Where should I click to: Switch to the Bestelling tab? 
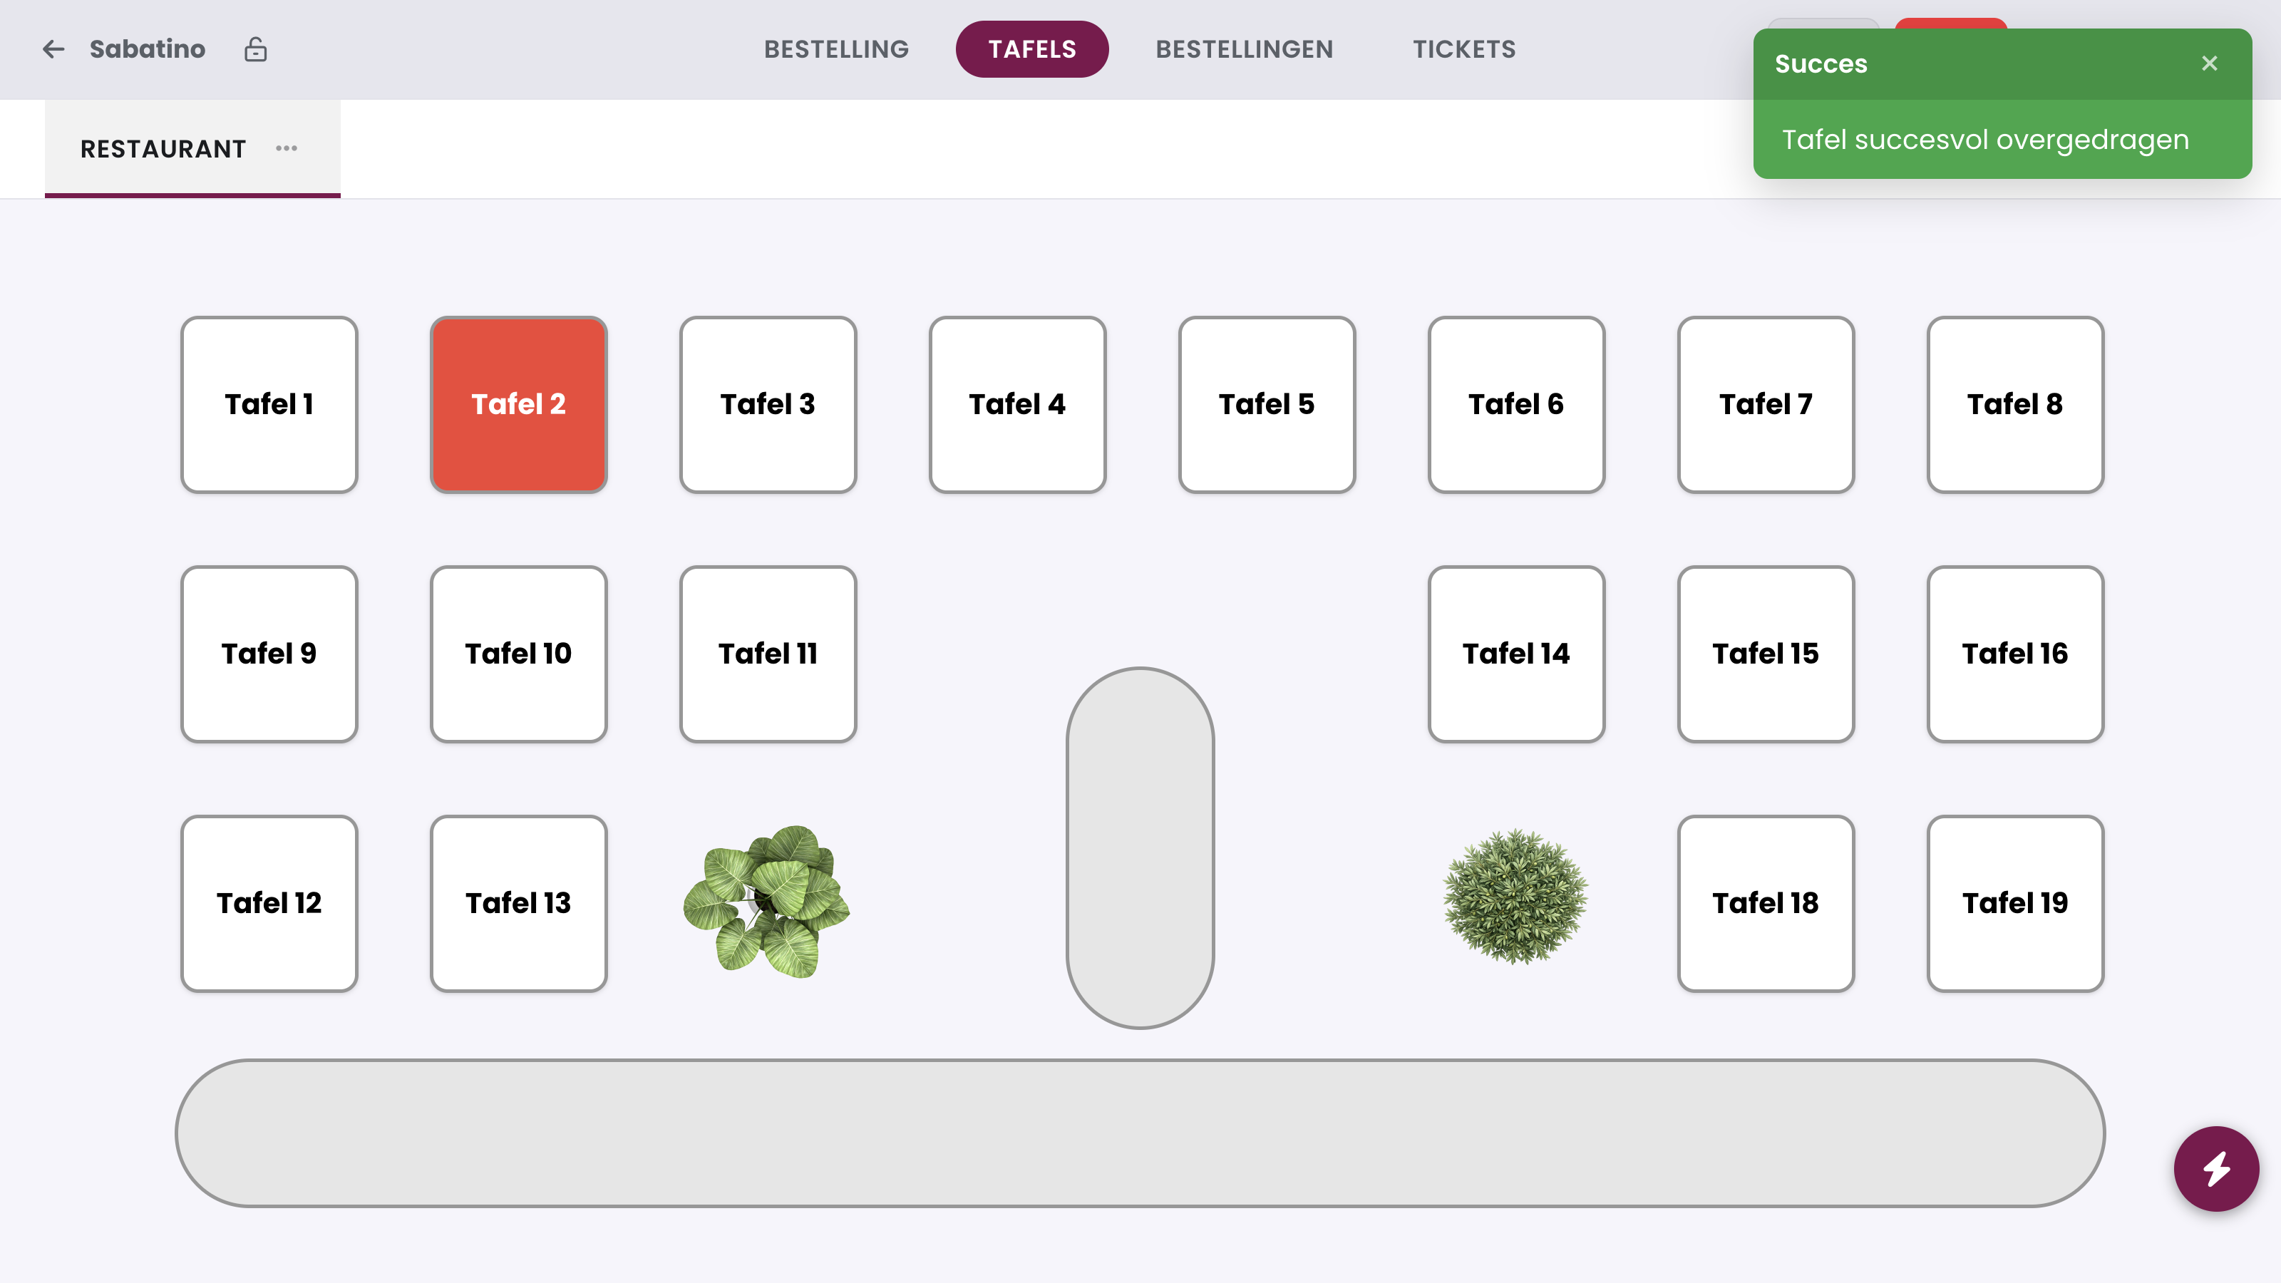836,50
